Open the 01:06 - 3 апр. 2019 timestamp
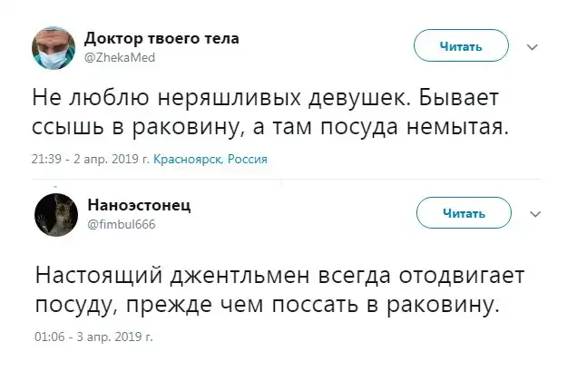The width and height of the screenshot is (577, 381). [93, 336]
